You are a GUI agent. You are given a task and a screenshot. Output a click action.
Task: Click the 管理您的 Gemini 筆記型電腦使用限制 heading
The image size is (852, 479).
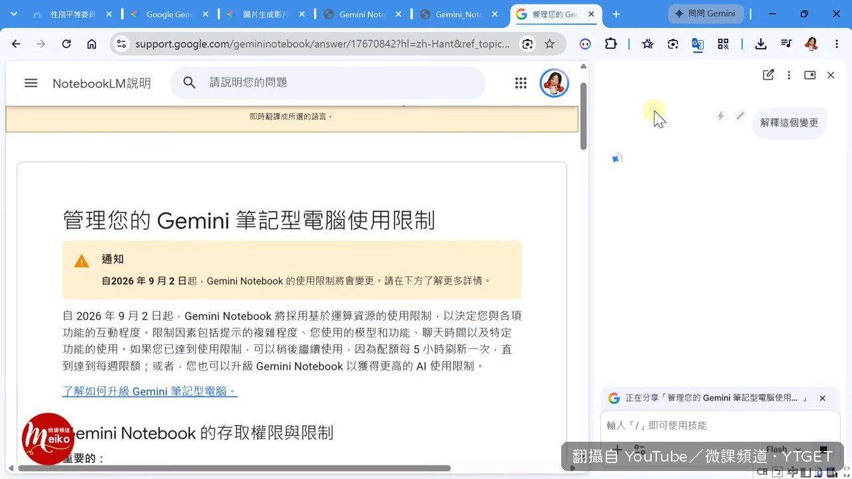tap(249, 220)
